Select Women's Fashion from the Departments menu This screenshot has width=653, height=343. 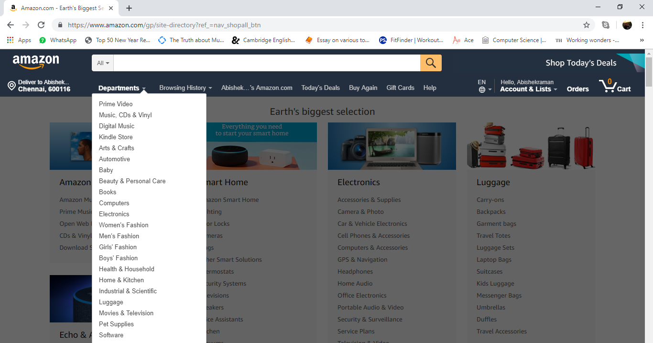tap(123, 225)
